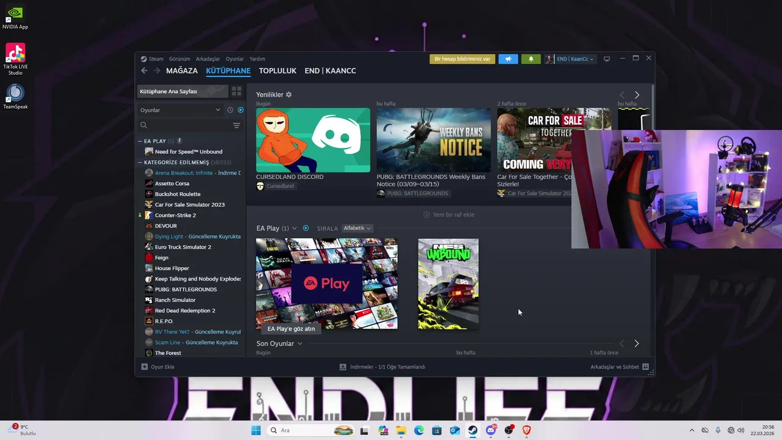This screenshot has height=440, width=782.
Task: Open the announcements megaphone button
Action: coord(508,59)
